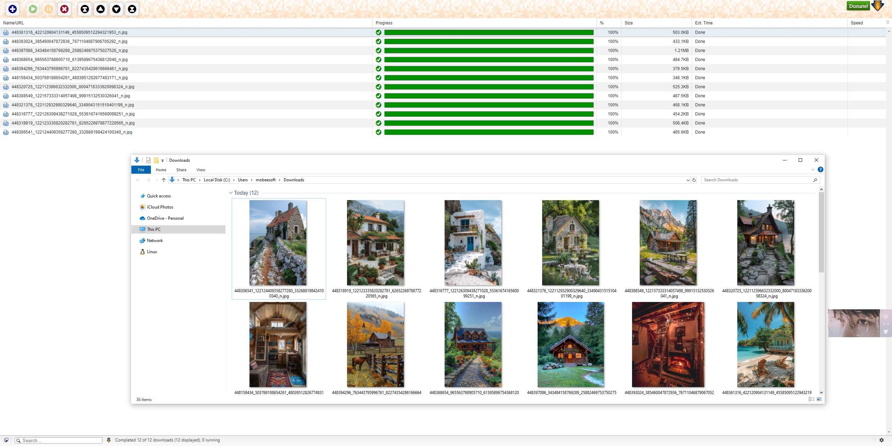Viewport: 892px width, 446px height.
Task: Click the Move Up priority icon
Action: [101, 9]
